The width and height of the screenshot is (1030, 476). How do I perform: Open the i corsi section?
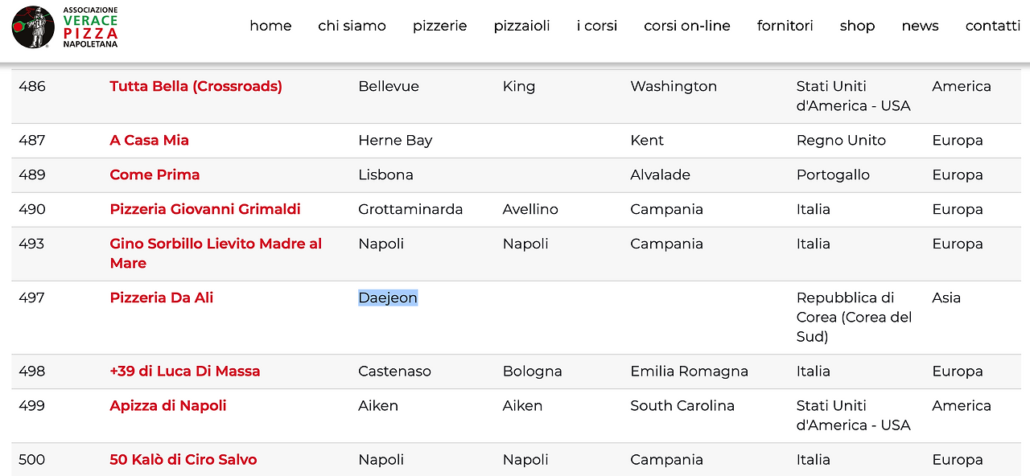[x=597, y=26]
